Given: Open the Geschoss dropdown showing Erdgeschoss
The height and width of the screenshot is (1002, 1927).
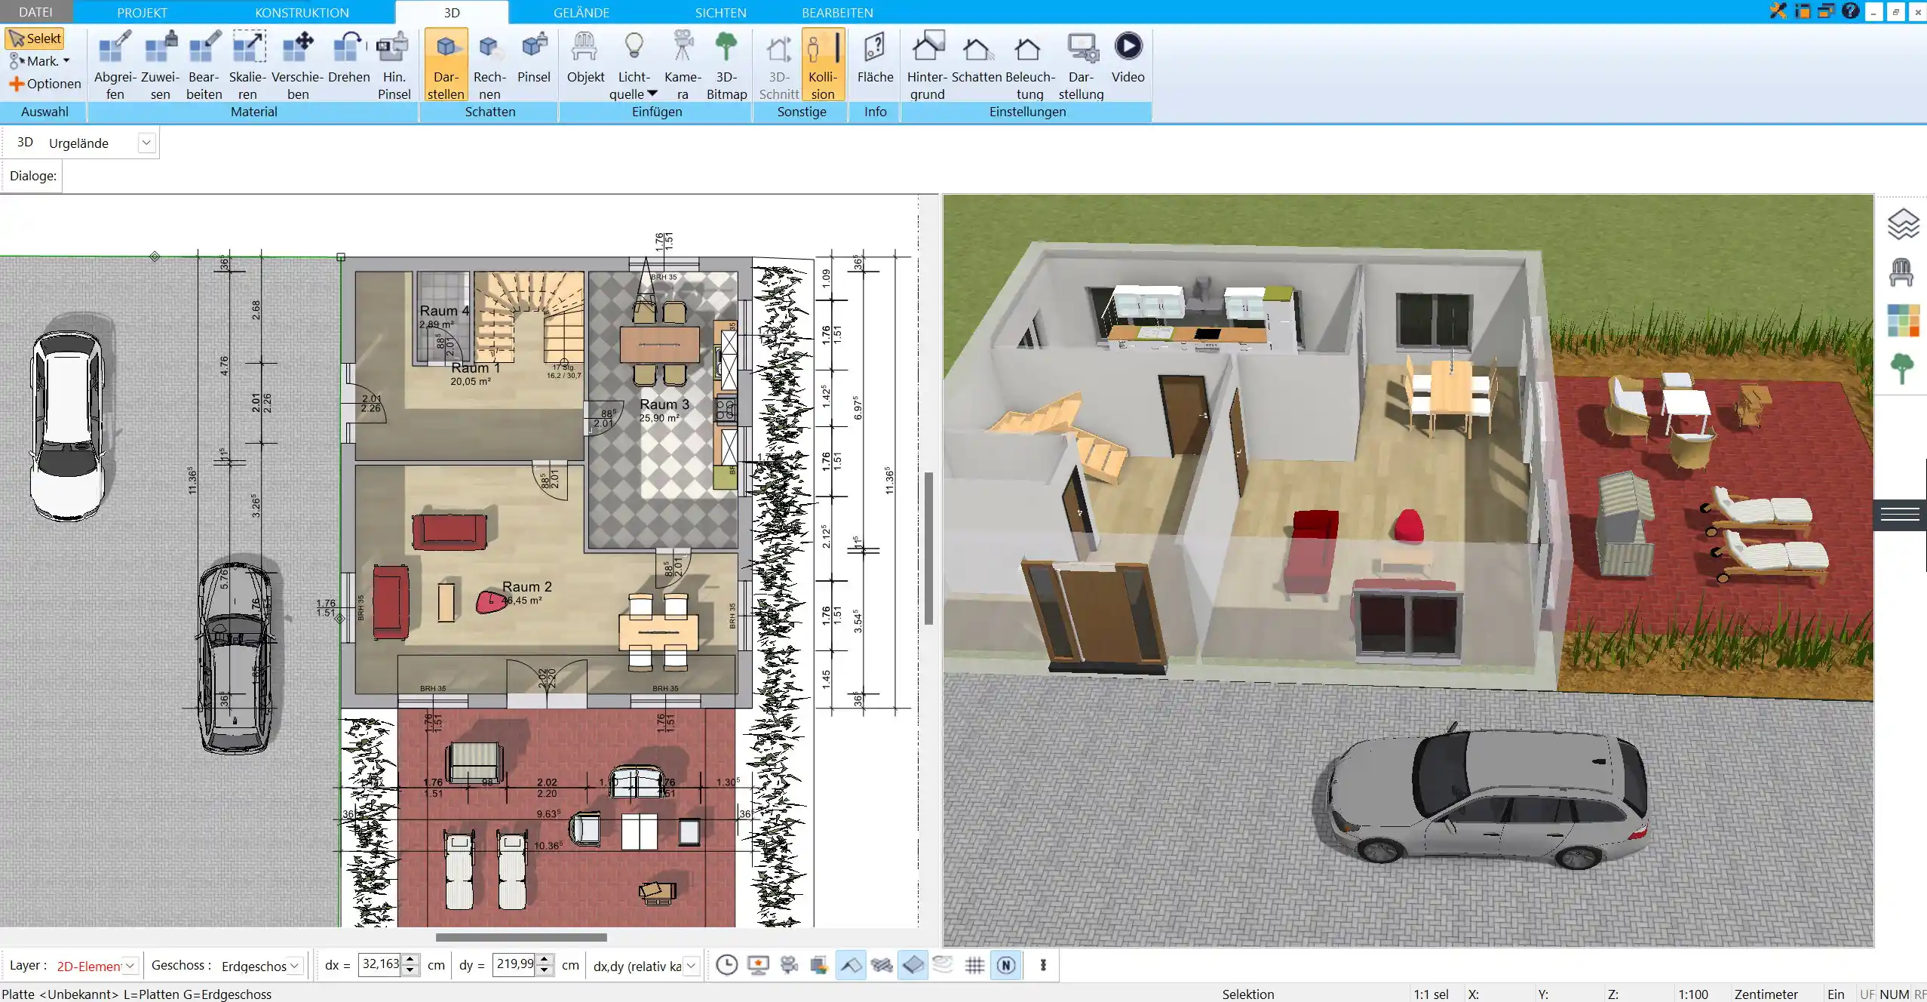Looking at the screenshot, I should point(295,966).
